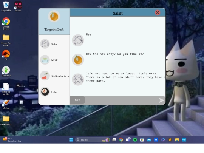Open Chrome from the taskbar

121,140
